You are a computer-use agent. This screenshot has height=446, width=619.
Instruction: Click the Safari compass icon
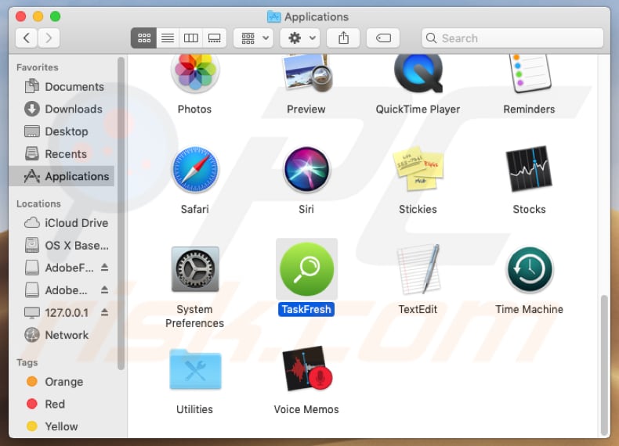[x=195, y=170]
